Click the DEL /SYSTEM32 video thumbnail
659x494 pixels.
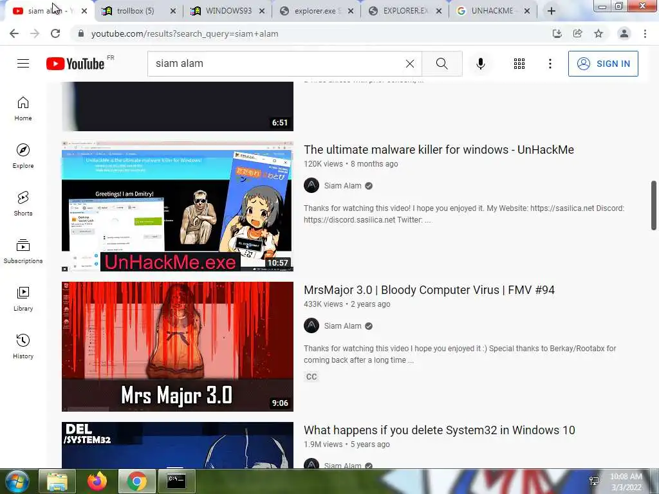[178, 445]
